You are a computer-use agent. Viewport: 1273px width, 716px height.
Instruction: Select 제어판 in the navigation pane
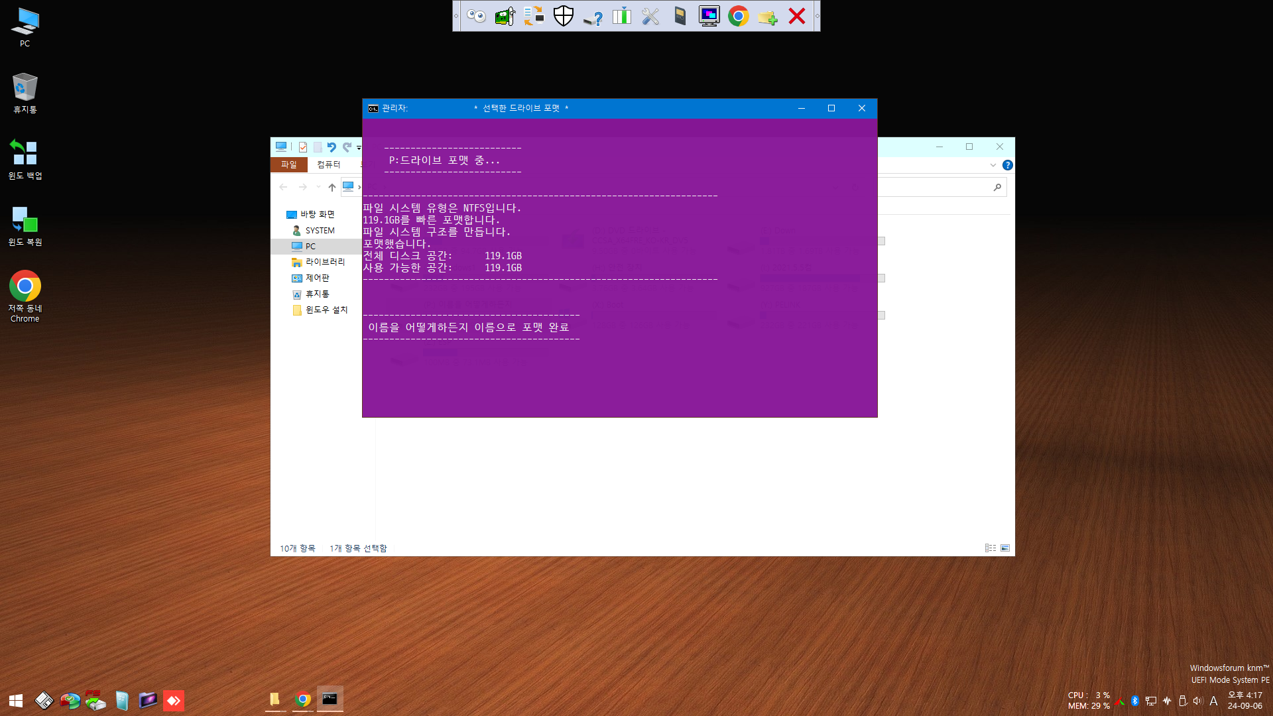coord(311,278)
